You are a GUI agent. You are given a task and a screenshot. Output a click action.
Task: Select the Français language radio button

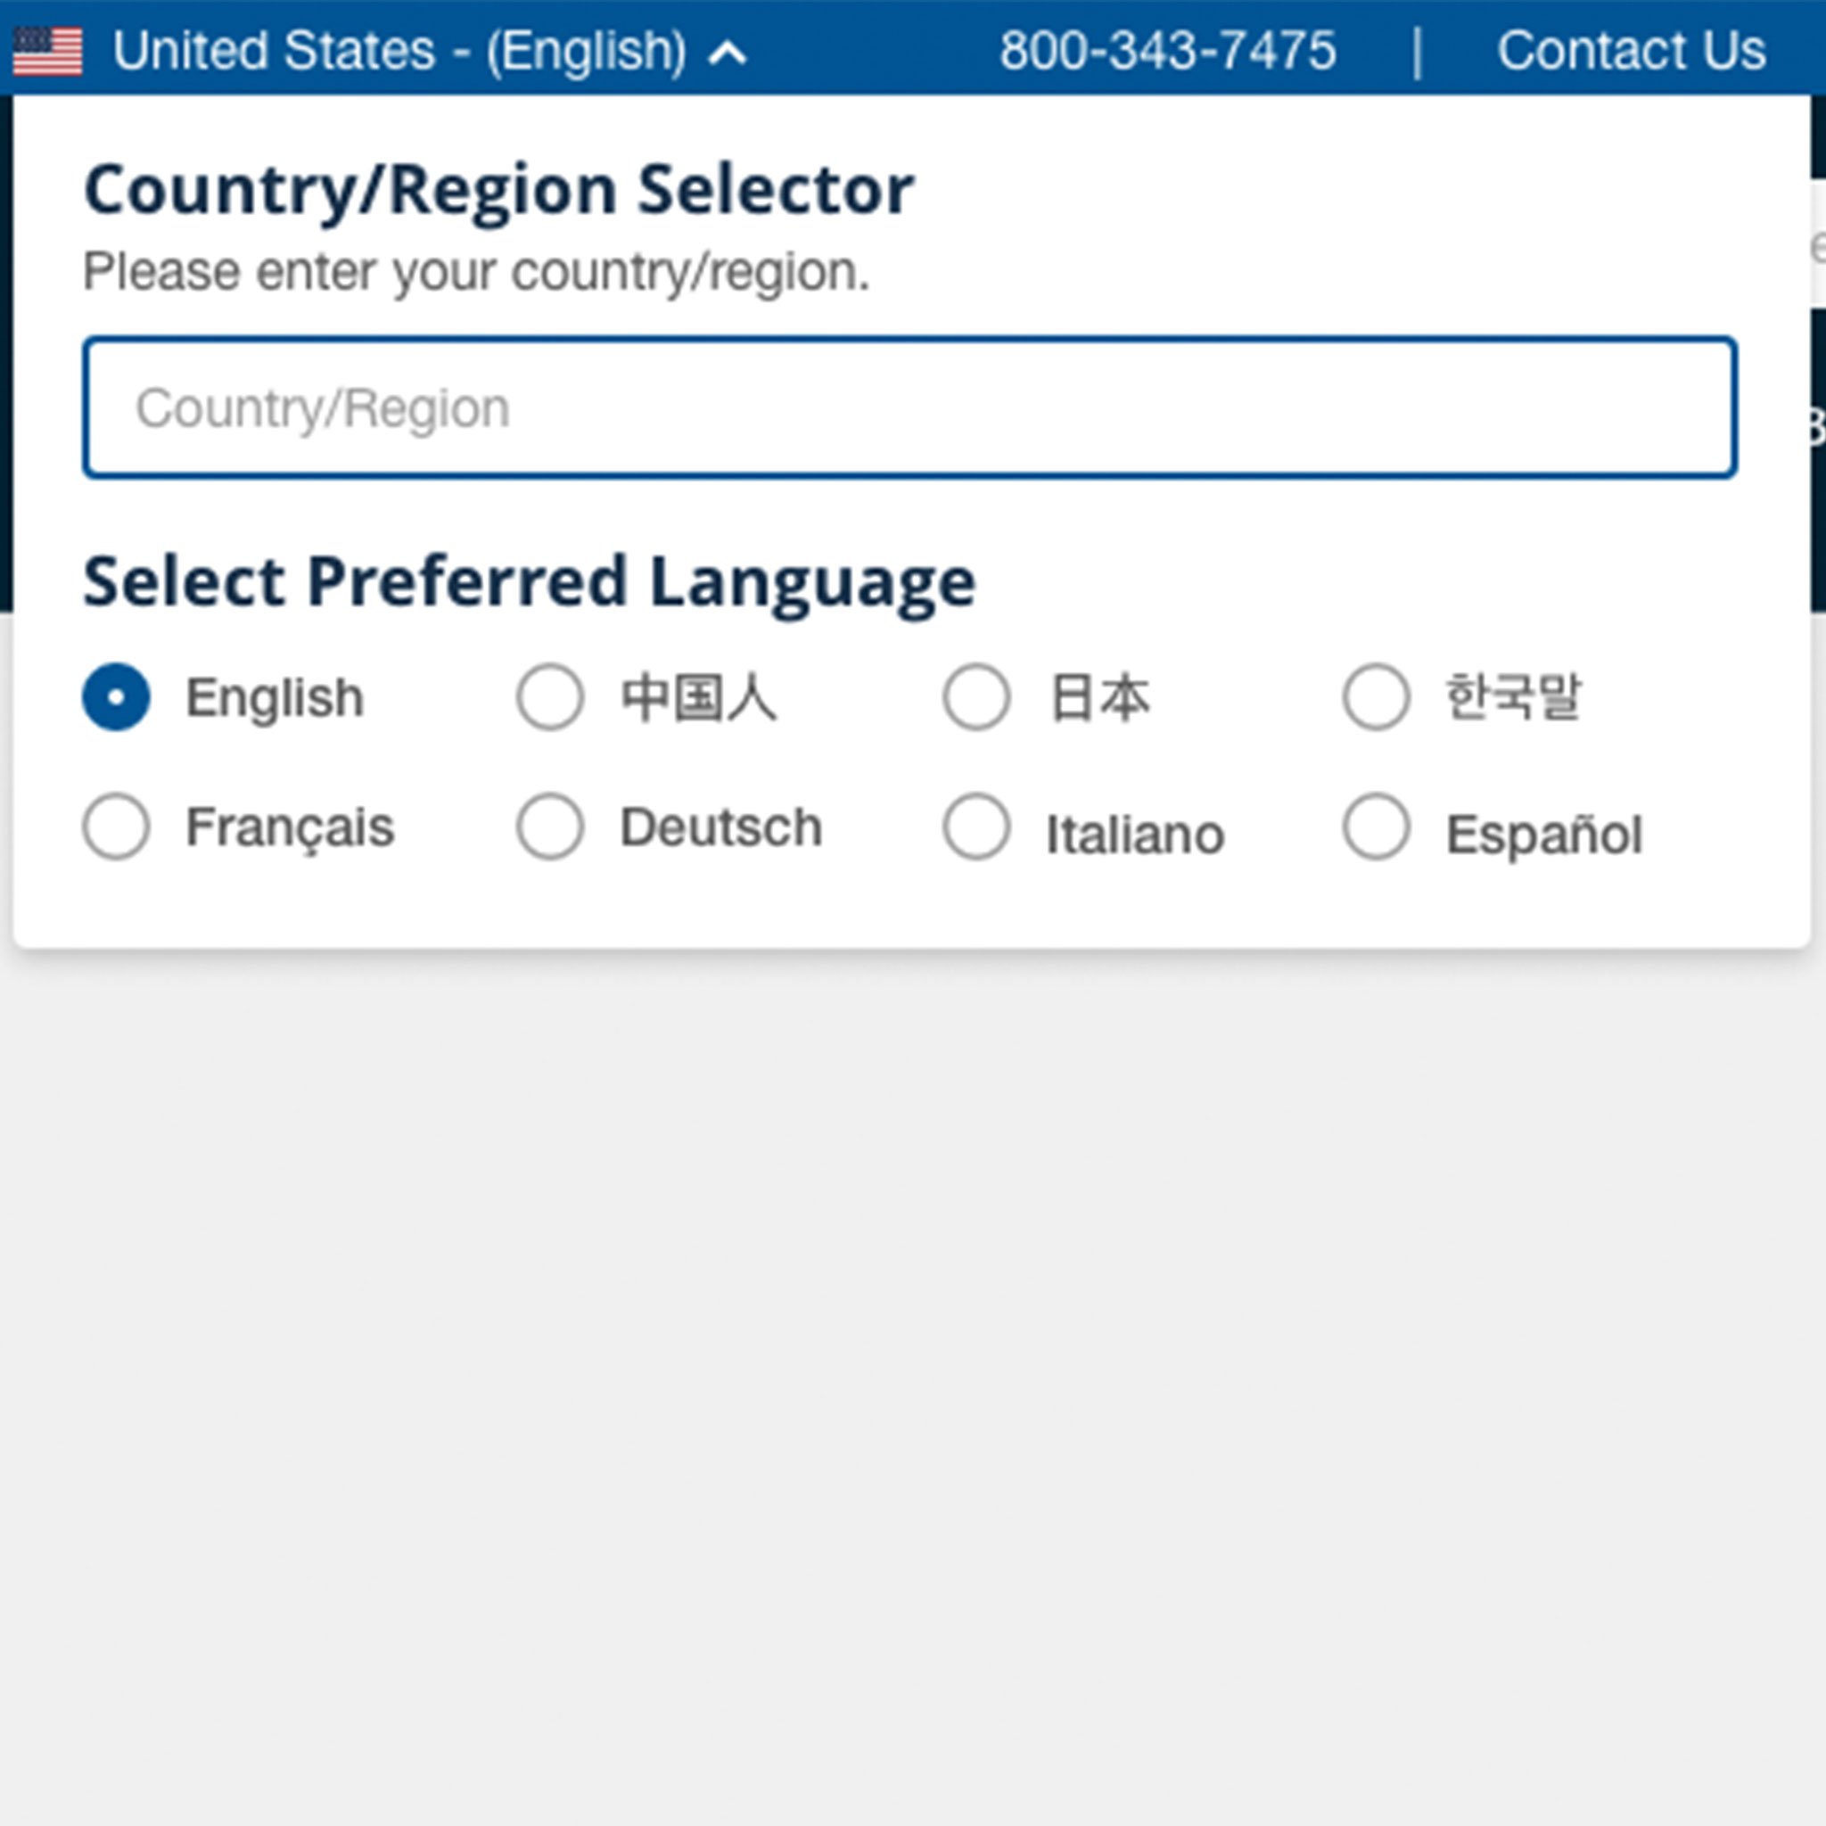pyautogui.click(x=116, y=826)
